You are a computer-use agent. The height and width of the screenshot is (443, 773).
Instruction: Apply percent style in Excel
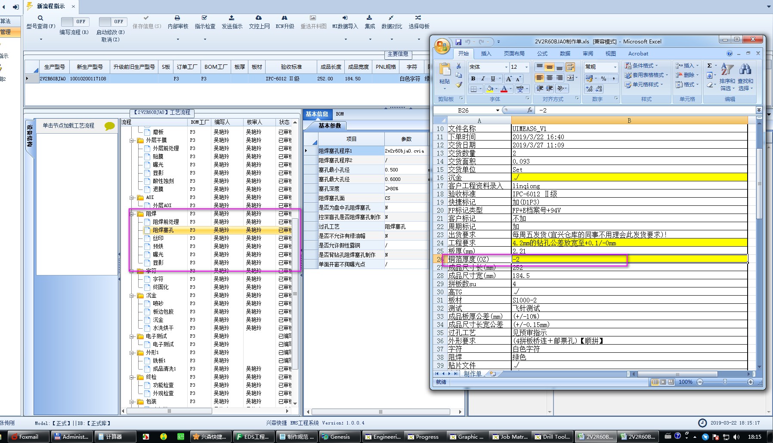coord(603,79)
